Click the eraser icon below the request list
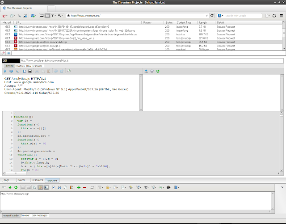This screenshot has width=286, height=224. 3,53
